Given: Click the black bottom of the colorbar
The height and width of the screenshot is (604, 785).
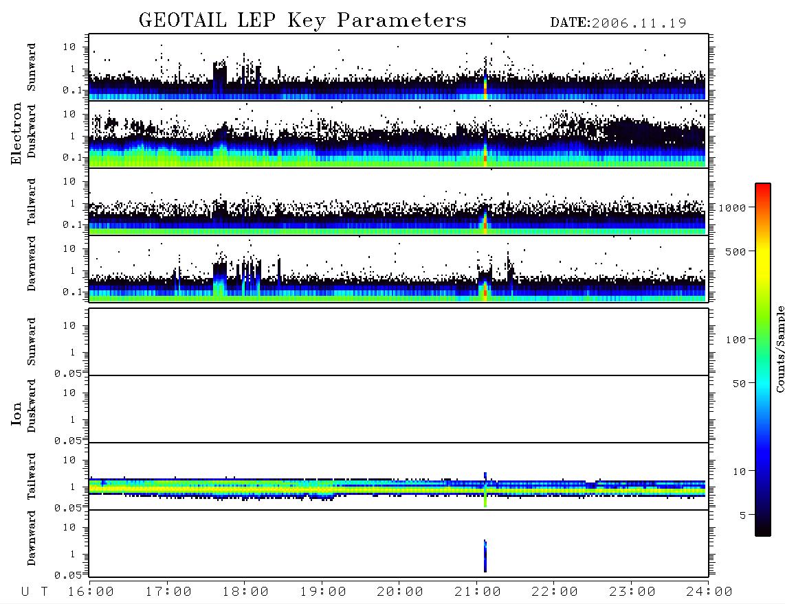Looking at the screenshot, I should [x=763, y=528].
